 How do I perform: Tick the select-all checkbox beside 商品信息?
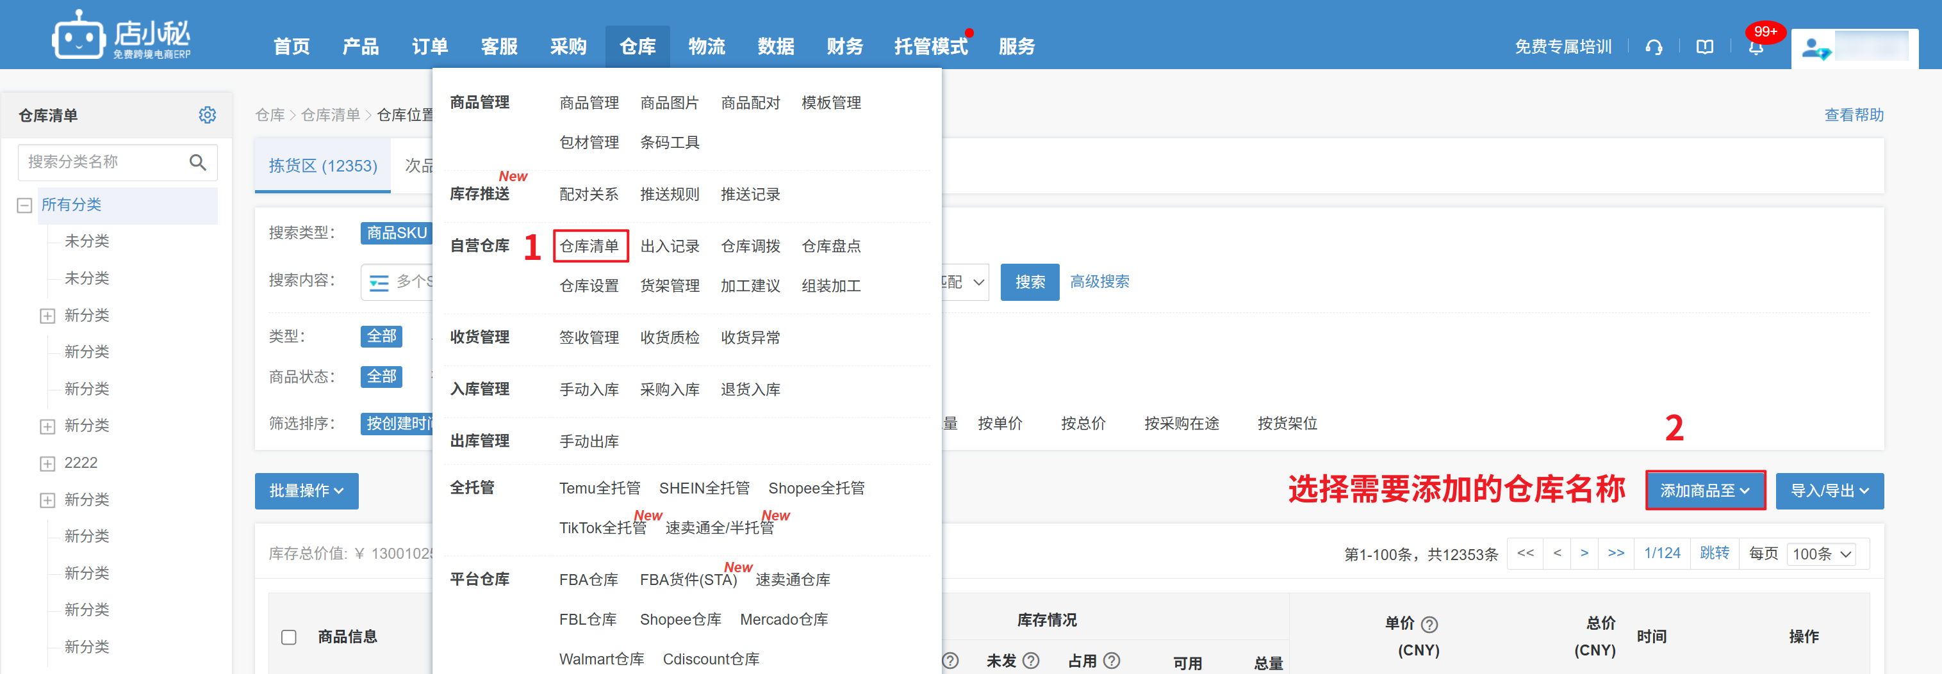coord(289,637)
